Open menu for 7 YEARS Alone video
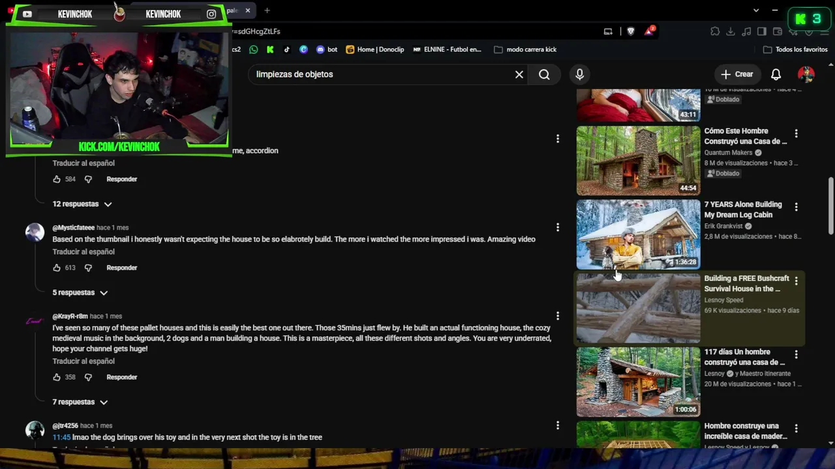The height and width of the screenshot is (469, 835). click(796, 207)
